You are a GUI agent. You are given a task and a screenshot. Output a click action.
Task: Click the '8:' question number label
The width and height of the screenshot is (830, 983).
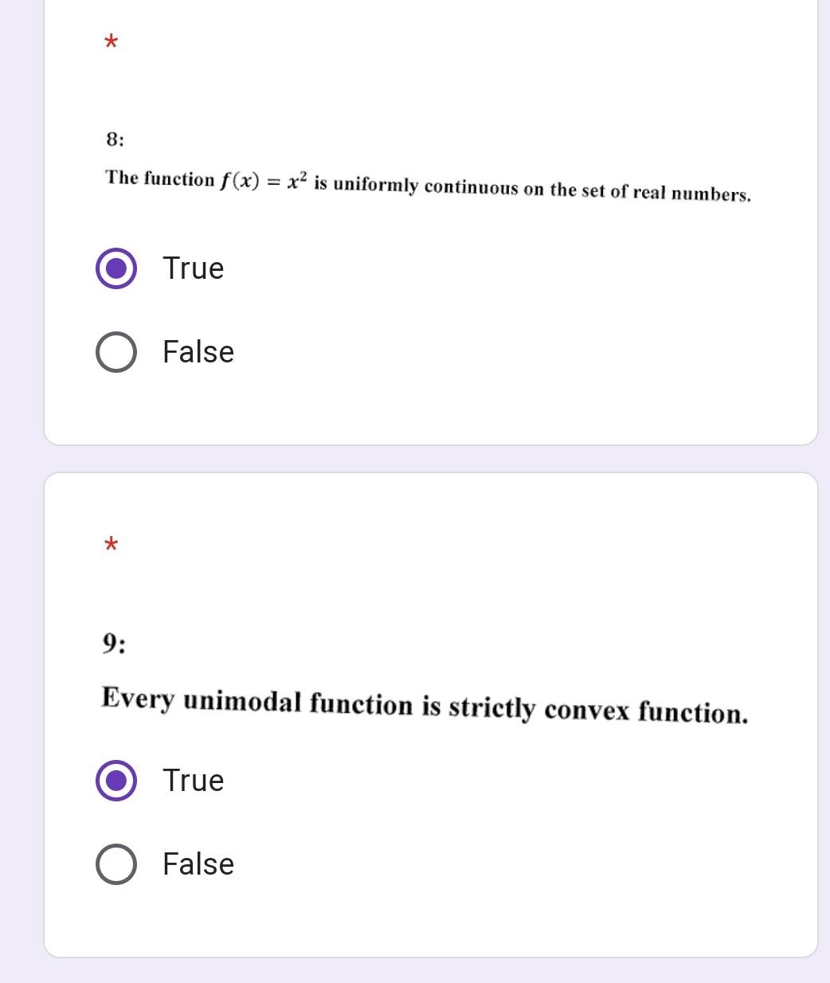click(114, 139)
